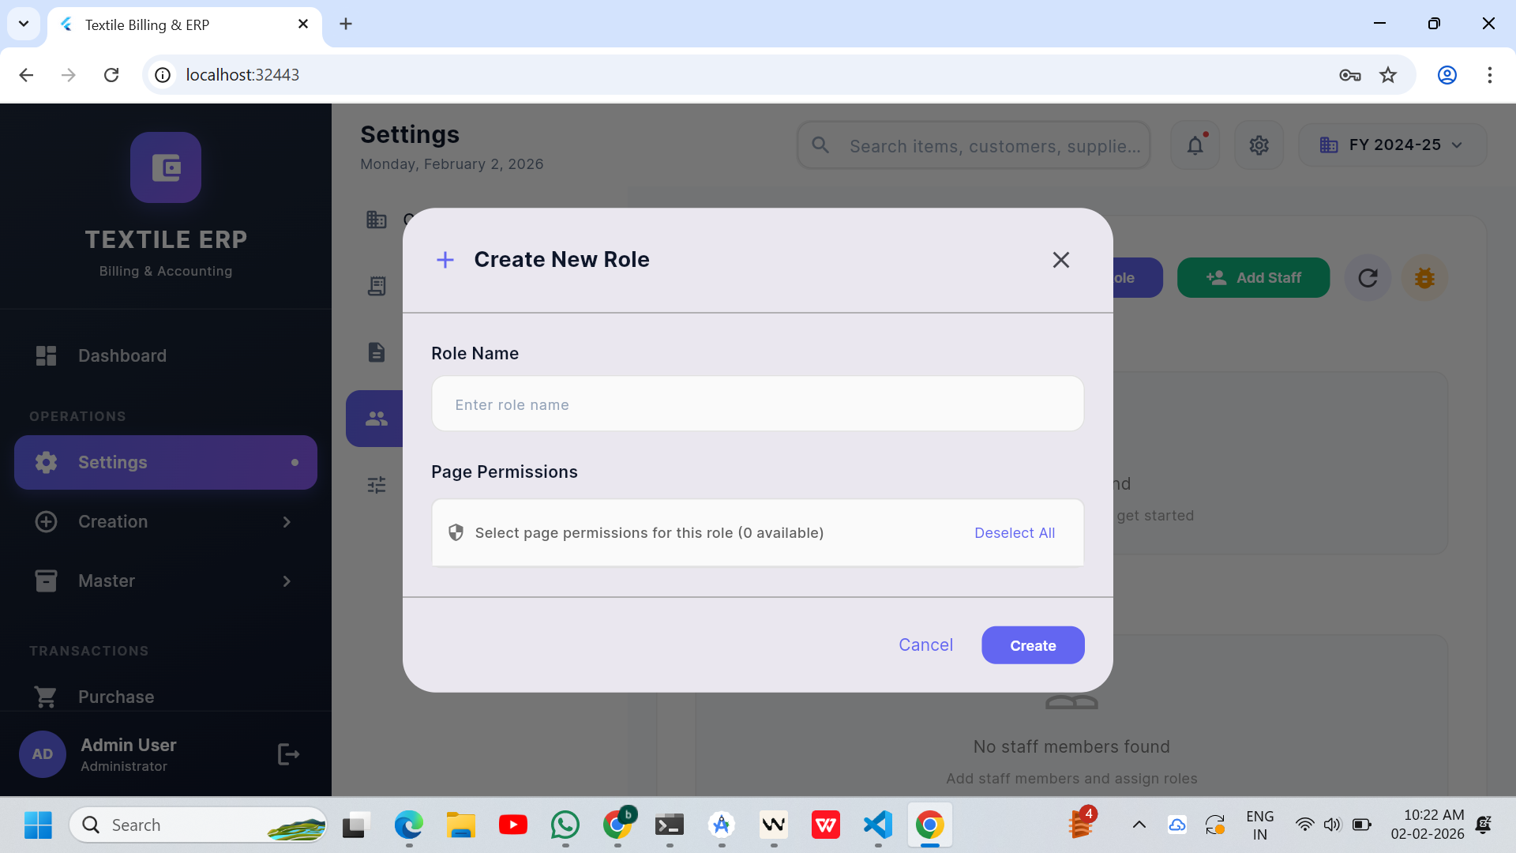Open Purchase in sidebar menu
The height and width of the screenshot is (853, 1516).
116,697
